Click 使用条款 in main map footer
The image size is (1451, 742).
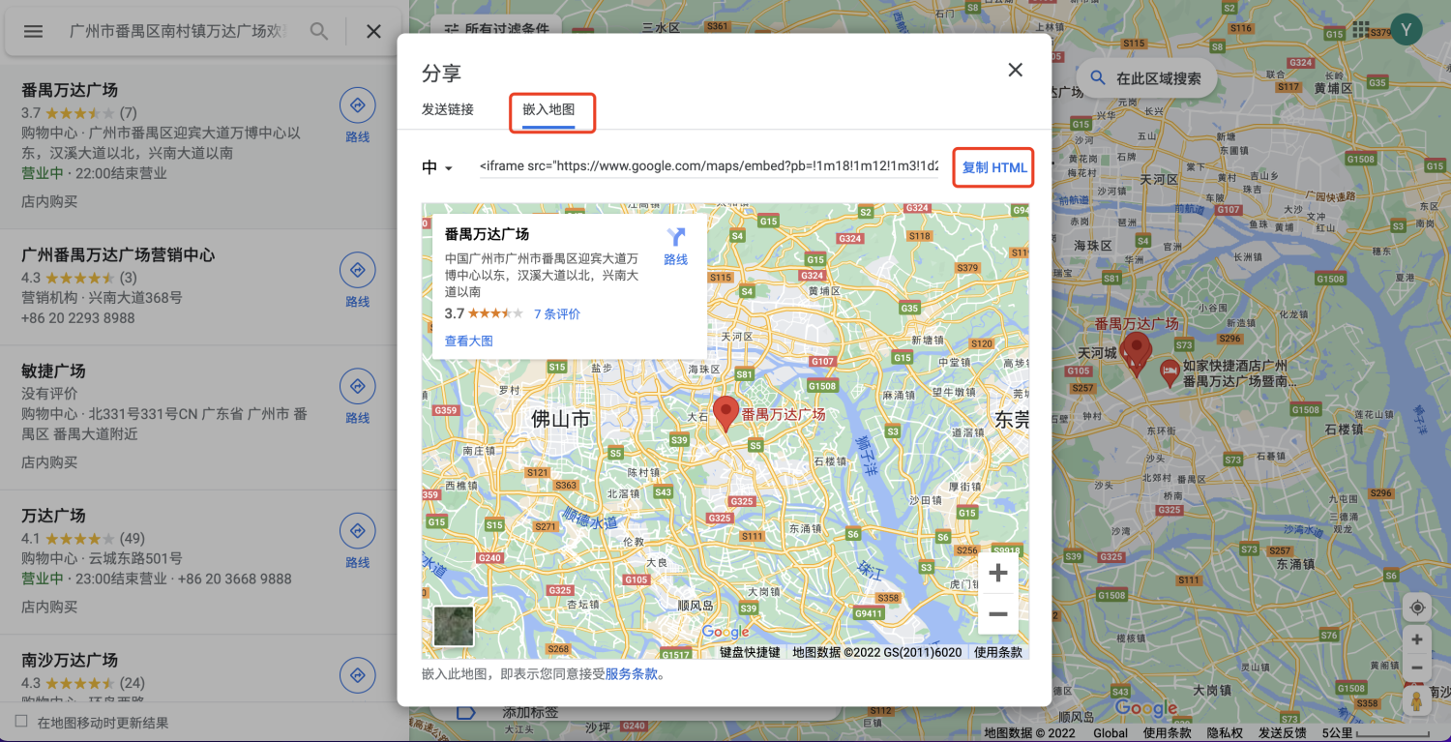1168,732
